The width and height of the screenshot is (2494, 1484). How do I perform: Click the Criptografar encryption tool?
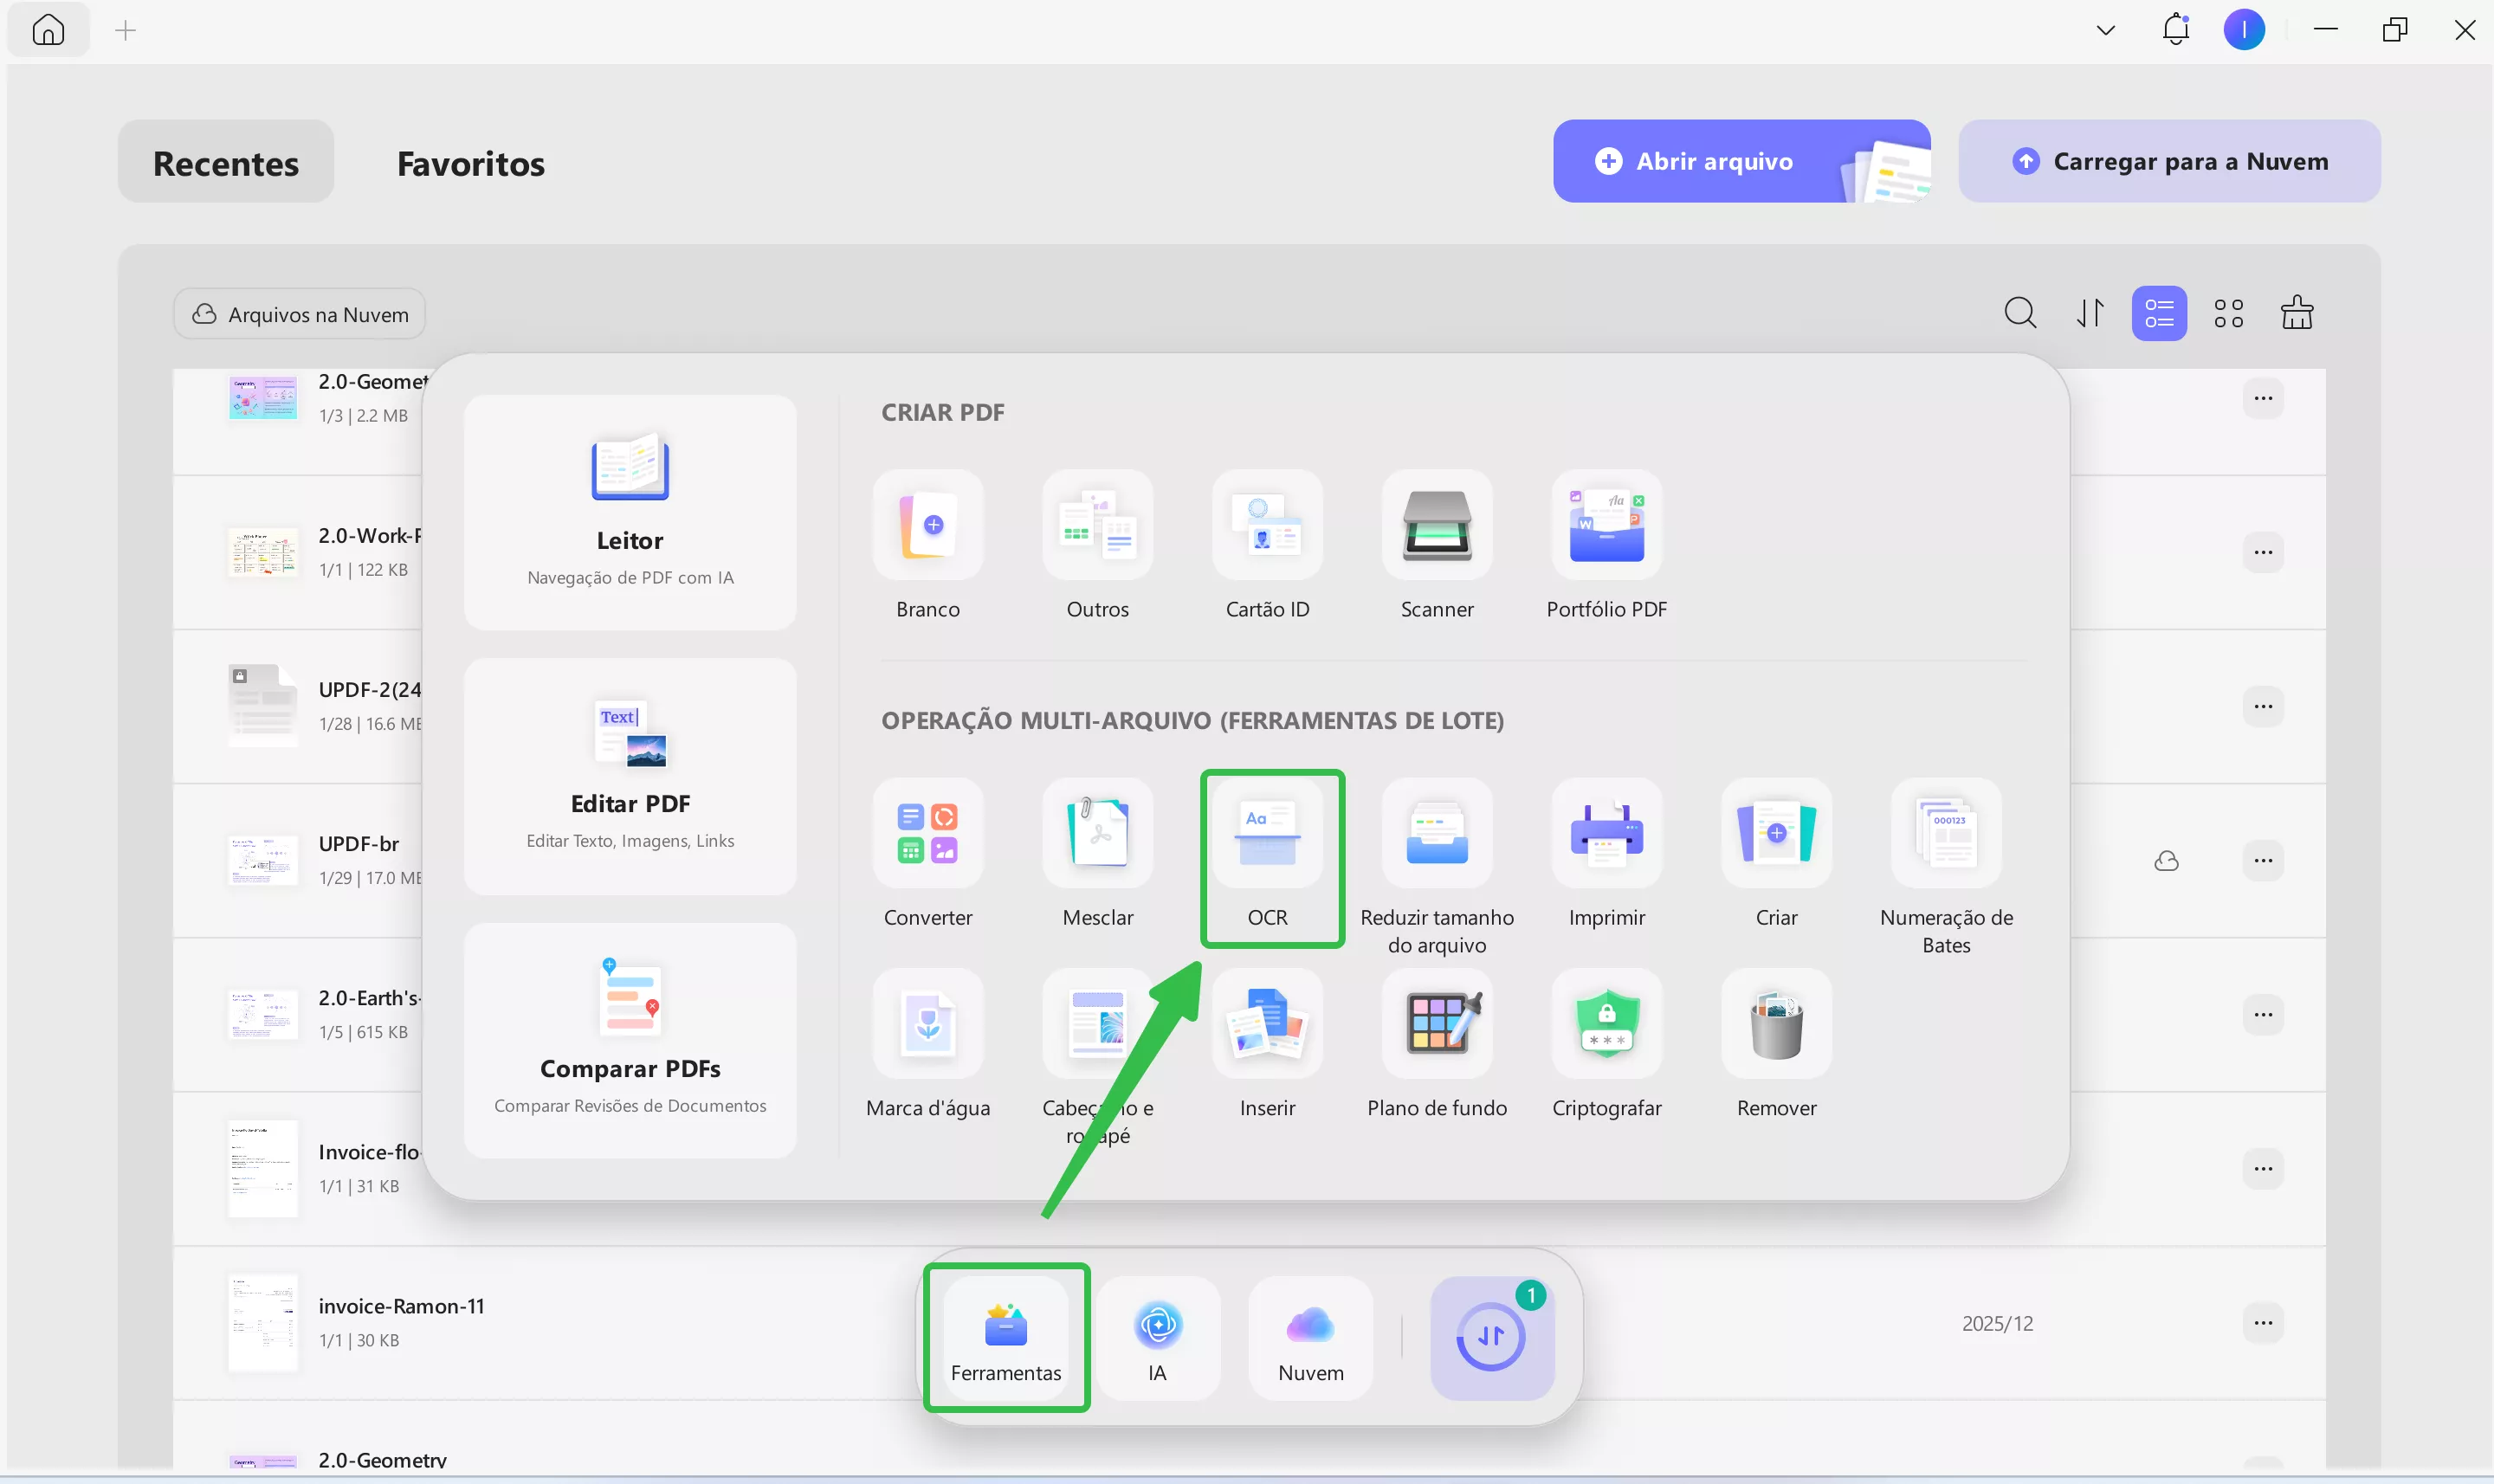(x=1606, y=1025)
